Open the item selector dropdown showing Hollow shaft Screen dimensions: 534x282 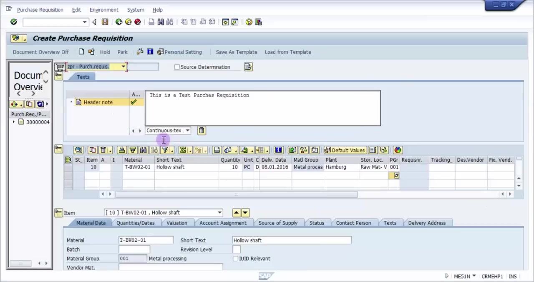pos(220,213)
